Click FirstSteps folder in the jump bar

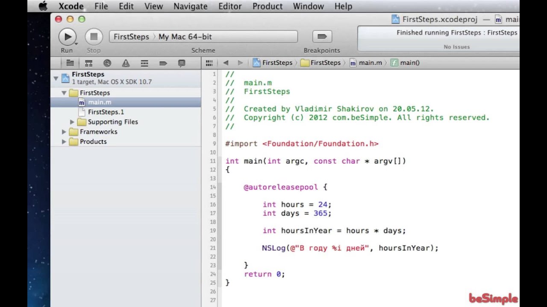pyautogui.click(x=321, y=63)
